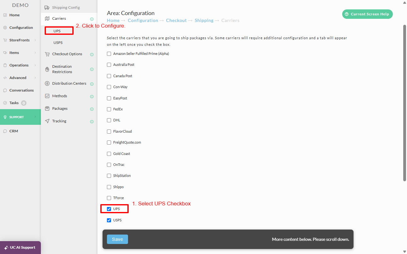Open the Checkout breadcrumb link
The image size is (407, 254).
point(176,20)
